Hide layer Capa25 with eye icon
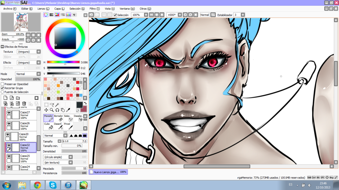 pyautogui.click(x=9, y=156)
